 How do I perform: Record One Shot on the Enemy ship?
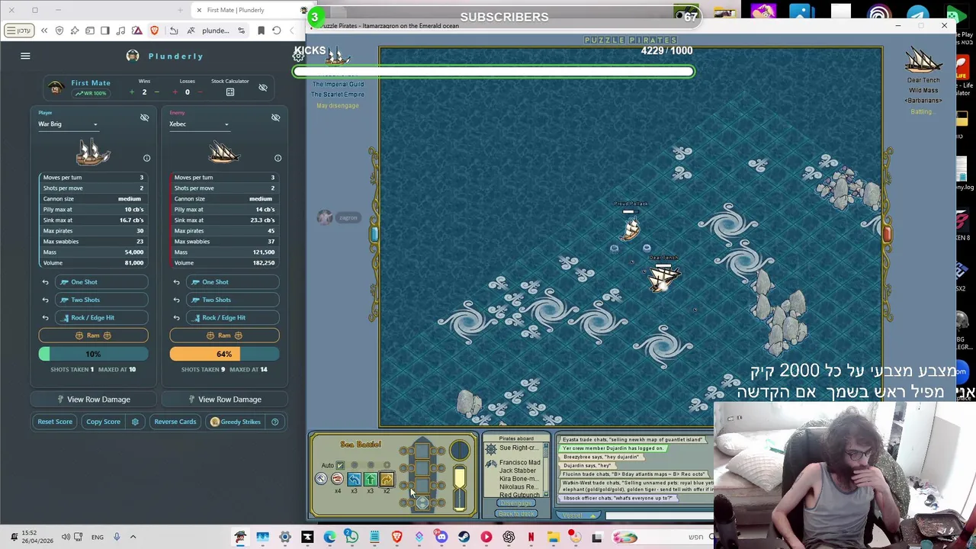[233, 282]
